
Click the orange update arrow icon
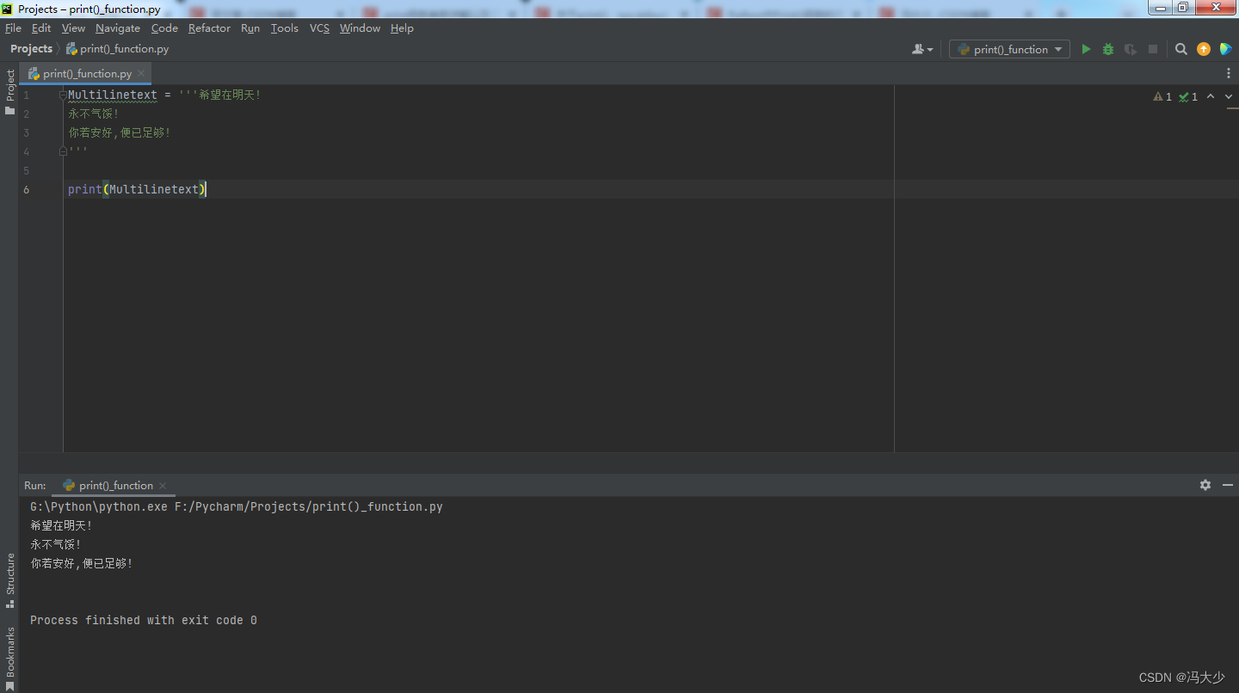[1204, 50]
